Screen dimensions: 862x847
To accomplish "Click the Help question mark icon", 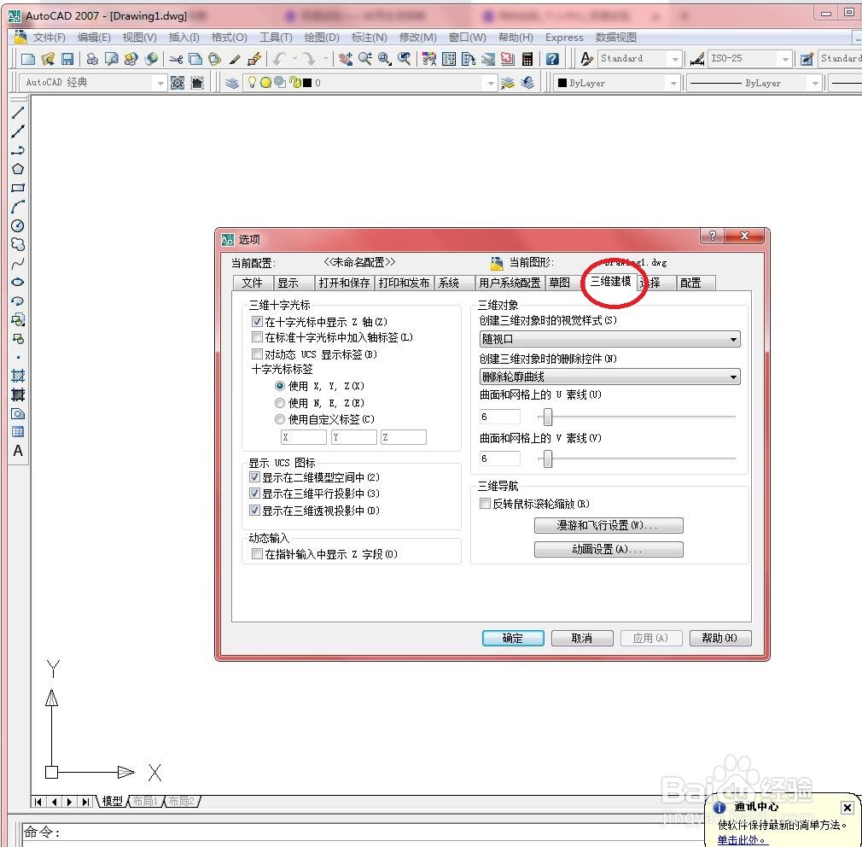I will (x=552, y=59).
